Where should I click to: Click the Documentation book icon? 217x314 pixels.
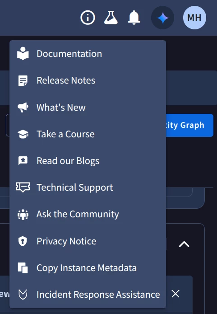pos(23,54)
